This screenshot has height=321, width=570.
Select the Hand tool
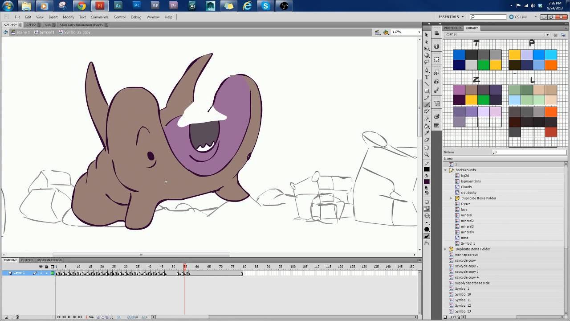click(x=427, y=148)
